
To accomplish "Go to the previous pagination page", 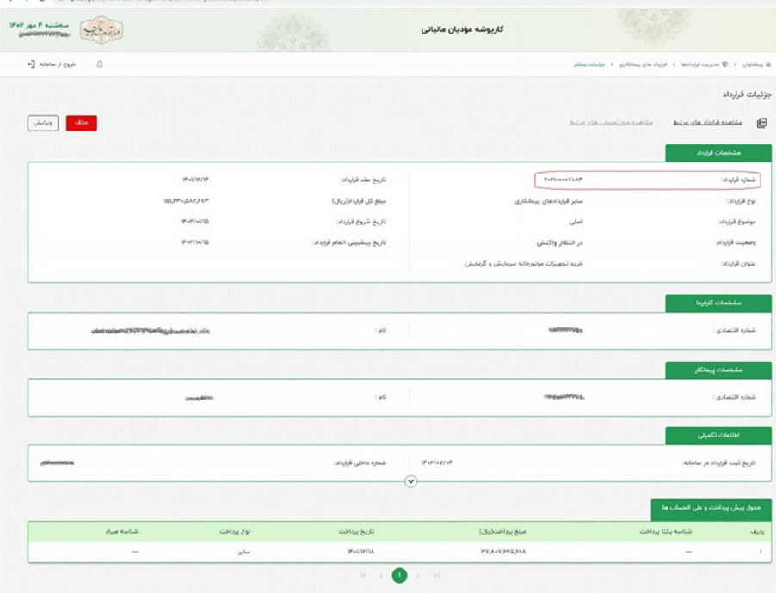I will (x=381, y=576).
